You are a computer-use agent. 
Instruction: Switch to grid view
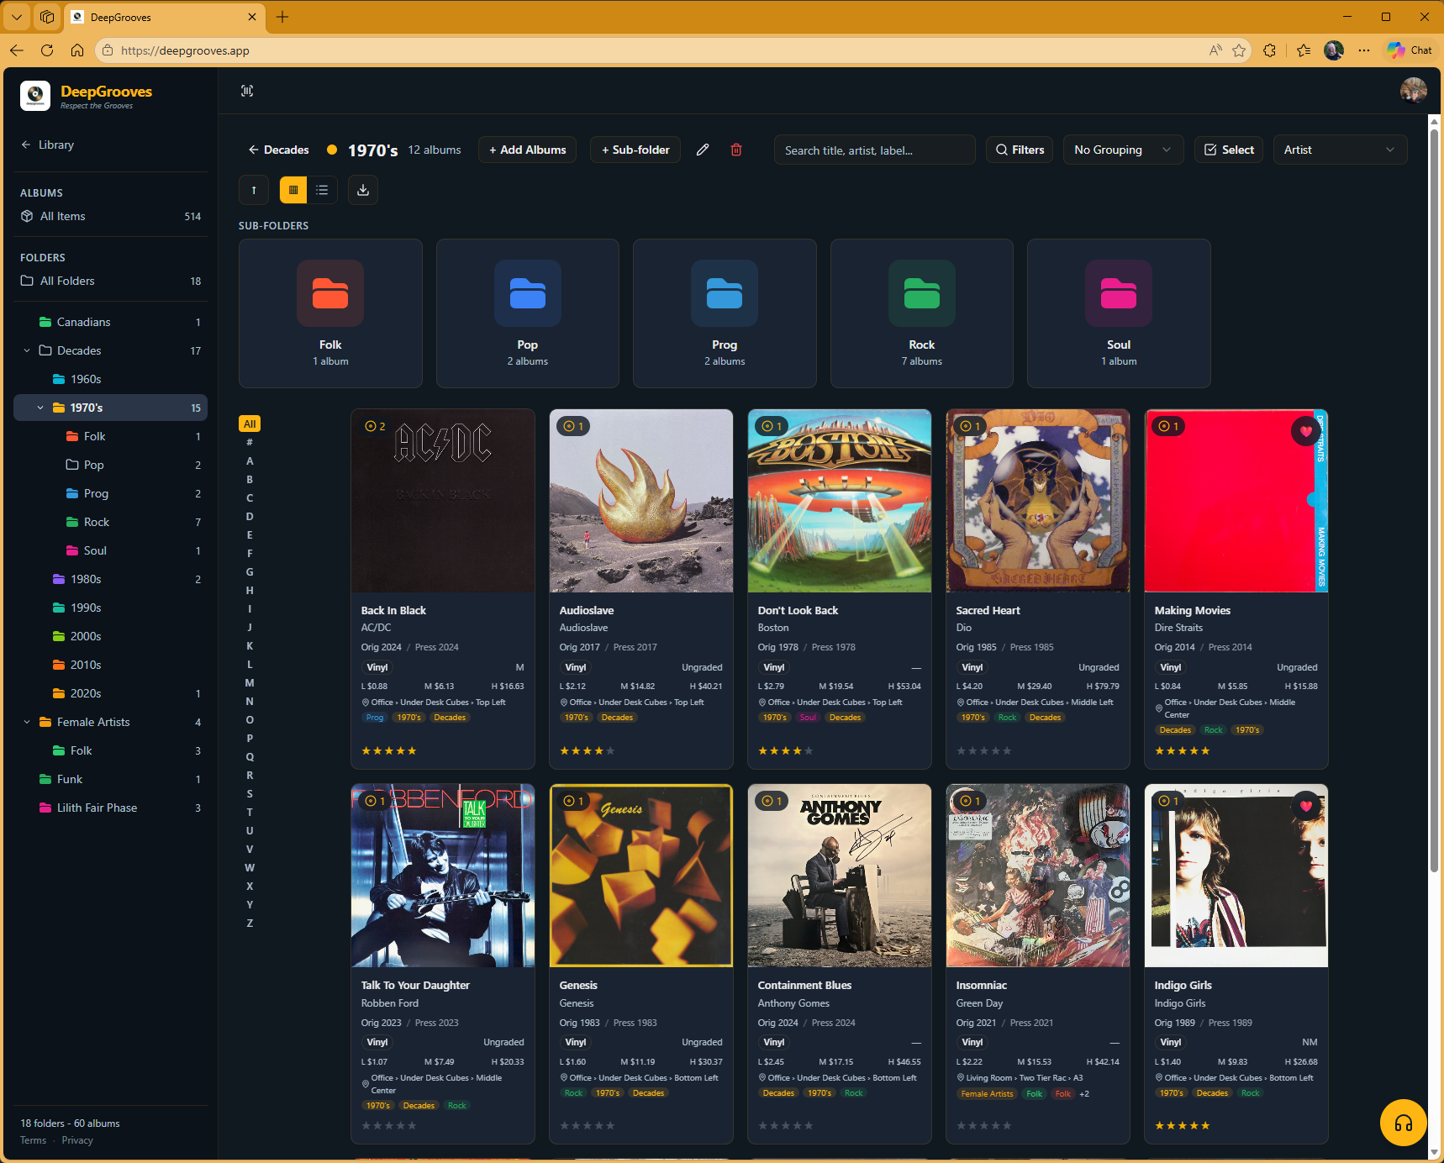pyautogui.click(x=293, y=190)
